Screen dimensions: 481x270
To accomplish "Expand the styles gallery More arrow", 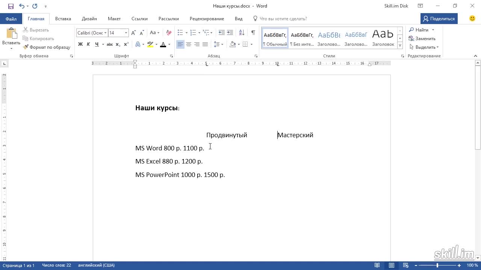I will [400, 45].
